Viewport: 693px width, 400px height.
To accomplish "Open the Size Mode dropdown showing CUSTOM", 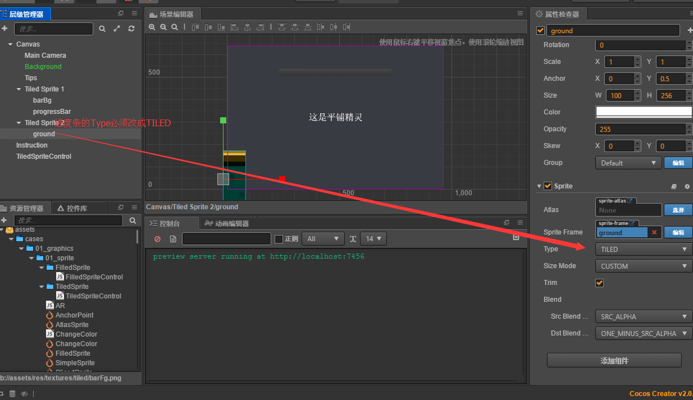I will pos(644,266).
